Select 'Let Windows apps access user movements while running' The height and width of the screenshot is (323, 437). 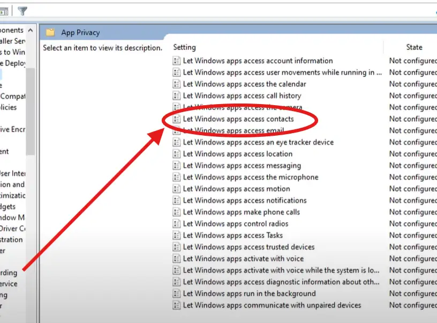point(282,72)
